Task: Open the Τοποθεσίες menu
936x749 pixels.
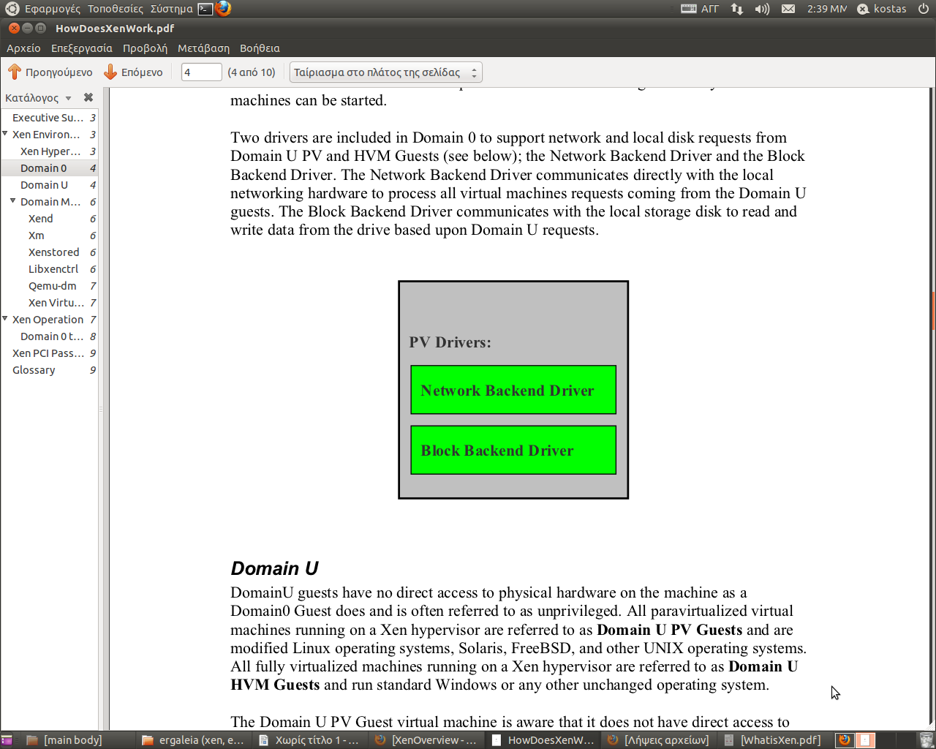Action: tap(116, 9)
